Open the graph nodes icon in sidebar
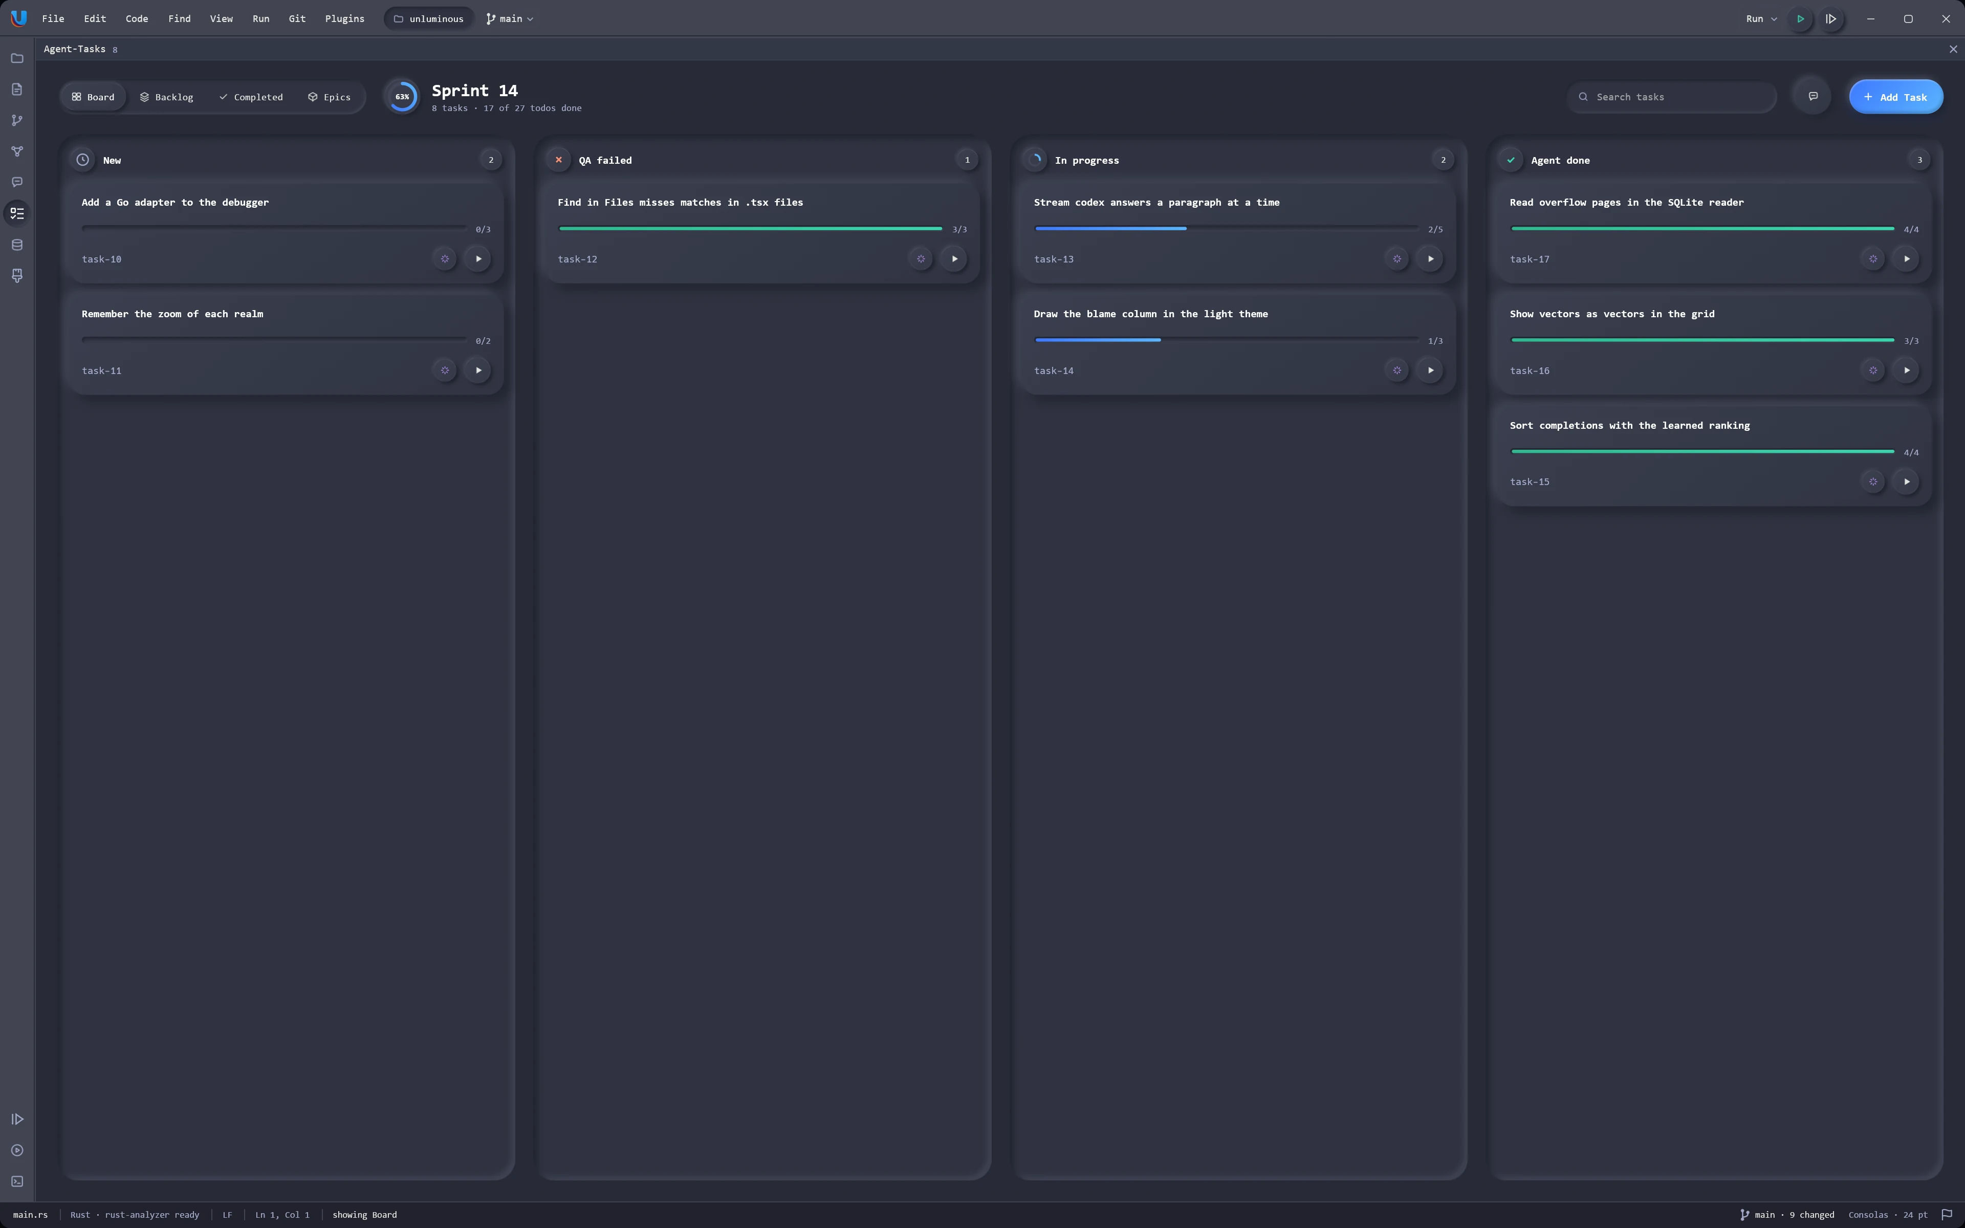 pos(17,151)
